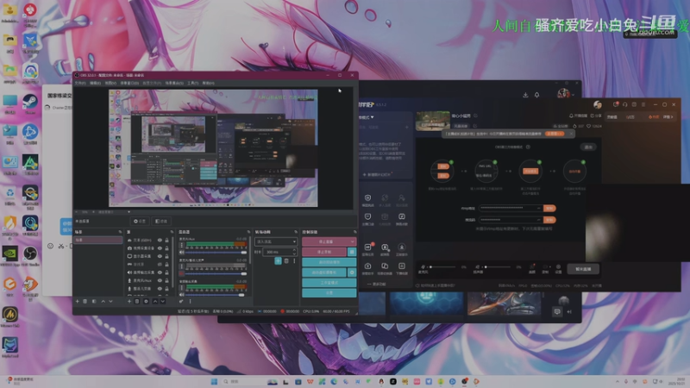Open source properties gear in Sources toolbar
690x388 pixels.
tap(146, 301)
